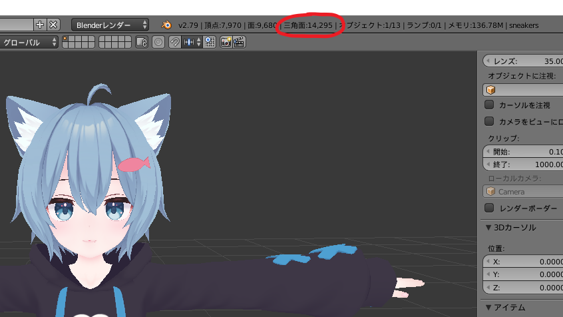The width and height of the screenshot is (563, 317).
Task: Enable the レンダーボーダー checkbox
Action: [489, 208]
